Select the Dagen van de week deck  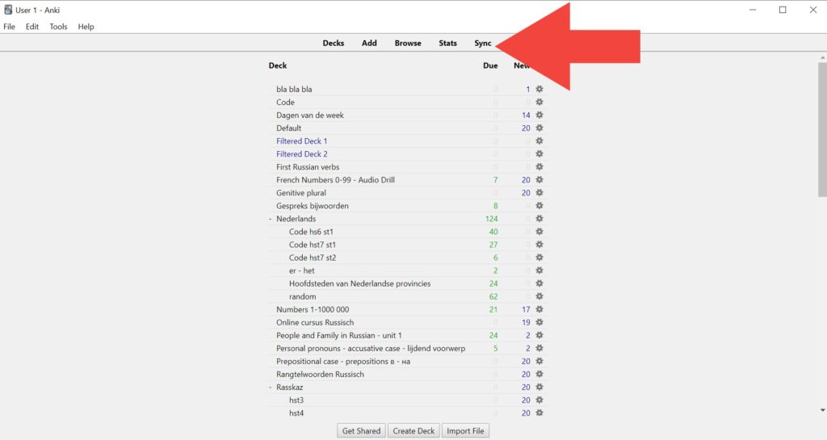pos(309,115)
